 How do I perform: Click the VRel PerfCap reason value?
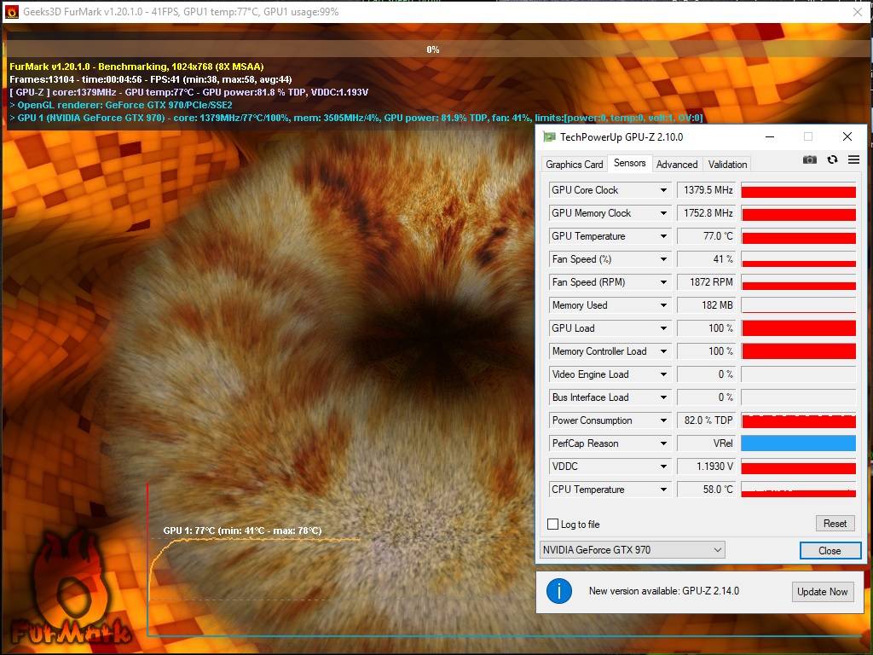706,443
